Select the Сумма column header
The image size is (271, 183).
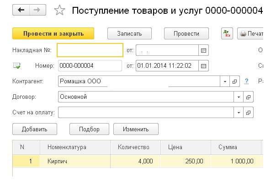tap(236, 147)
